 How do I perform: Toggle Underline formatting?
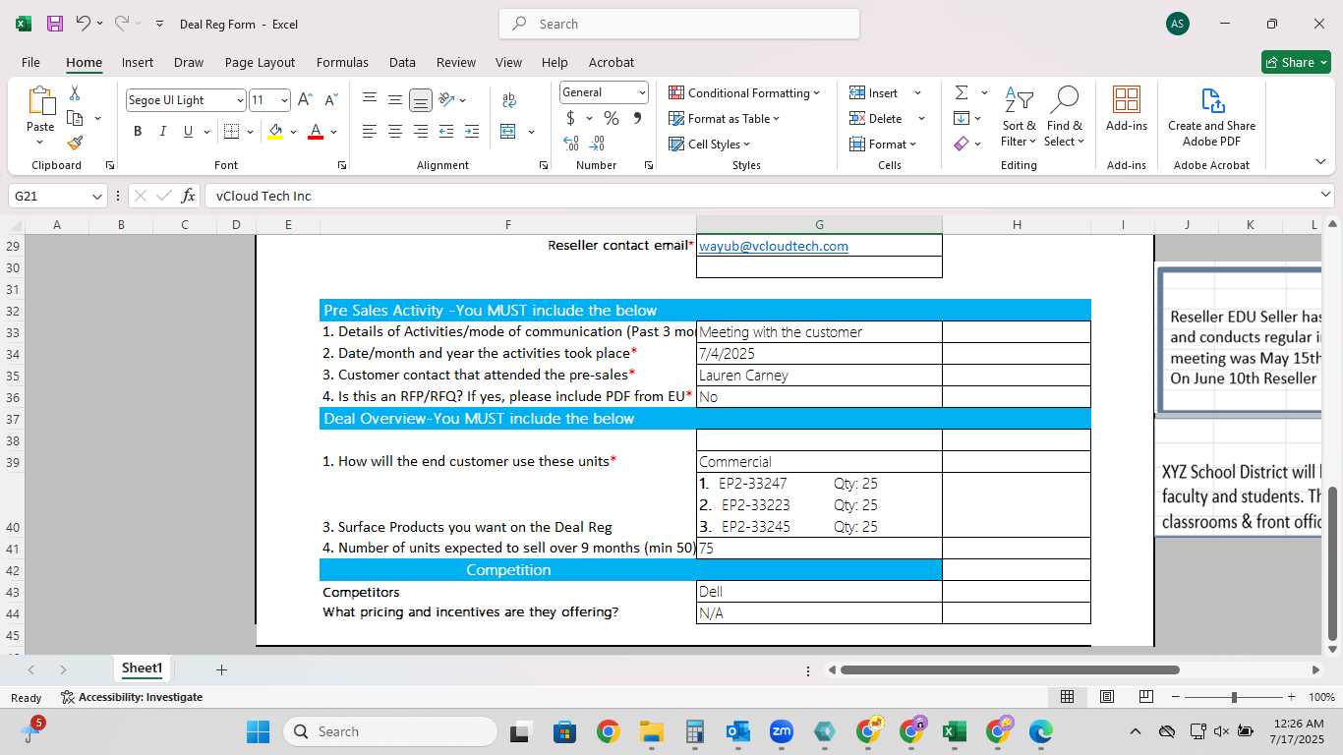(188, 131)
